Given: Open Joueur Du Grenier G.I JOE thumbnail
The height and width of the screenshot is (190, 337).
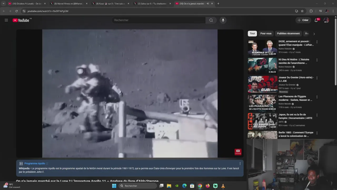Looking at the screenshot, I should [x=262, y=84].
